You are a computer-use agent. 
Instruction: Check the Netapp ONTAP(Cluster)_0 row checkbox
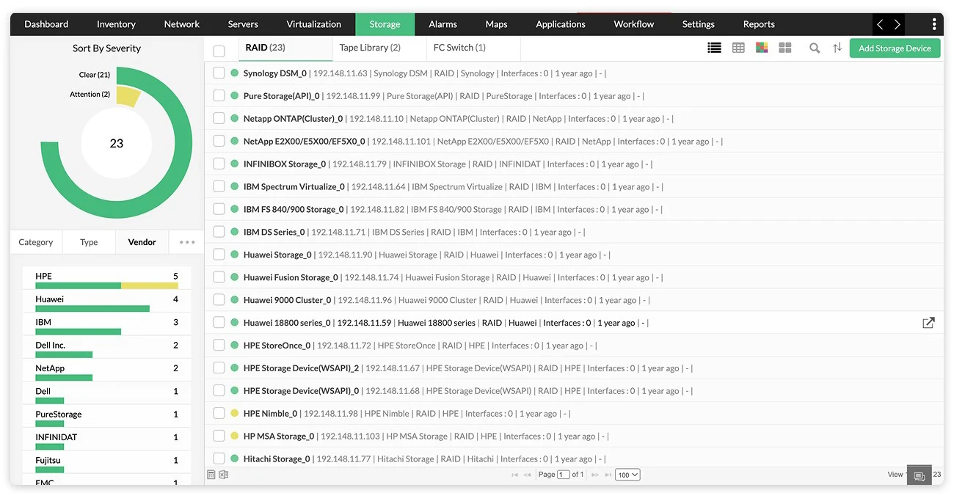coord(219,119)
